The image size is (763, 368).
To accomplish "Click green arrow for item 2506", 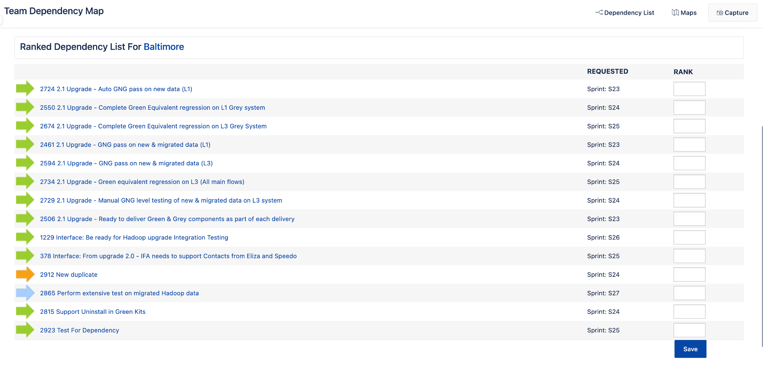I will 25,219.
